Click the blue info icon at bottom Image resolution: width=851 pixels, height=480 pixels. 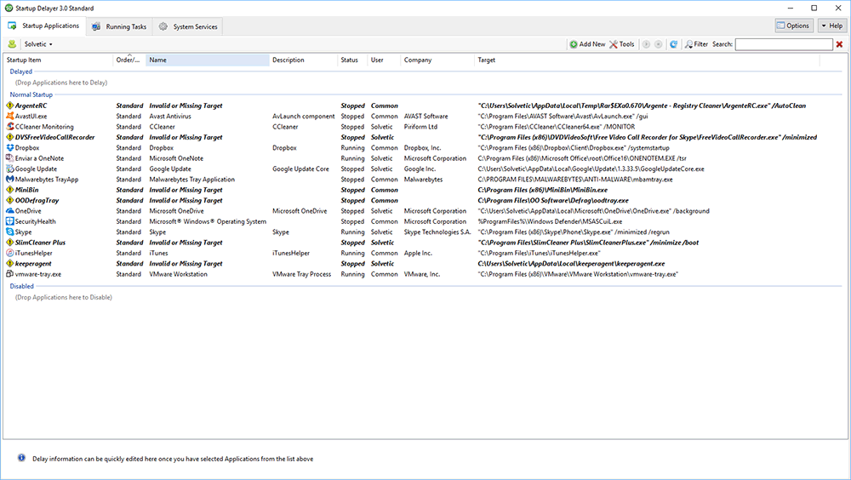point(21,458)
